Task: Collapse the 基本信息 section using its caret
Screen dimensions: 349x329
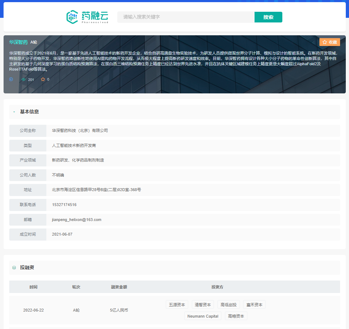Action: point(14,112)
